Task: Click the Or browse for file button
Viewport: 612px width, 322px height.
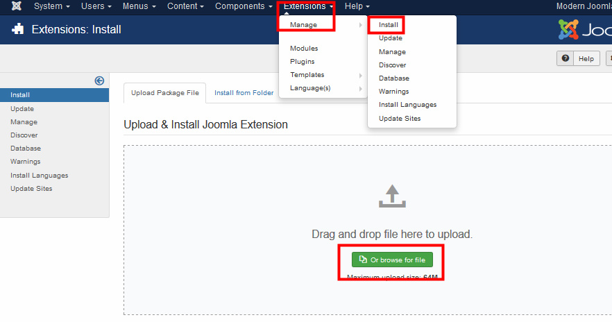Action: 392,260
